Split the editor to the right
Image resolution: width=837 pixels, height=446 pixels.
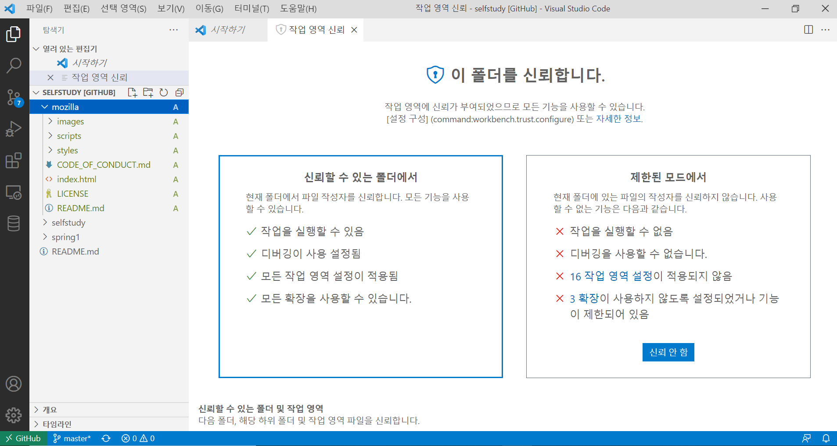coord(808,30)
